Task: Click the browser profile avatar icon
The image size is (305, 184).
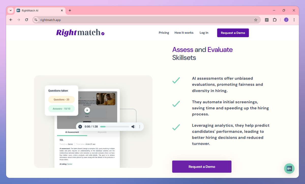Action: [286, 19]
